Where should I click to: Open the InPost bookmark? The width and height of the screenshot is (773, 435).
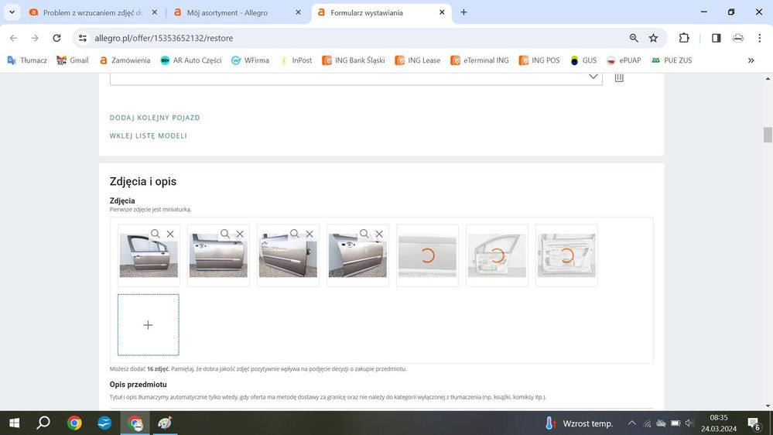point(296,60)
